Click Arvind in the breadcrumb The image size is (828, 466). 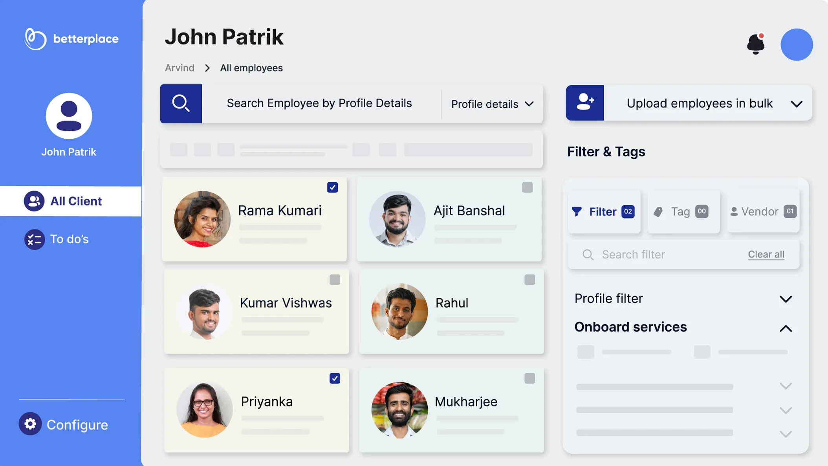(x=180, y=68)
